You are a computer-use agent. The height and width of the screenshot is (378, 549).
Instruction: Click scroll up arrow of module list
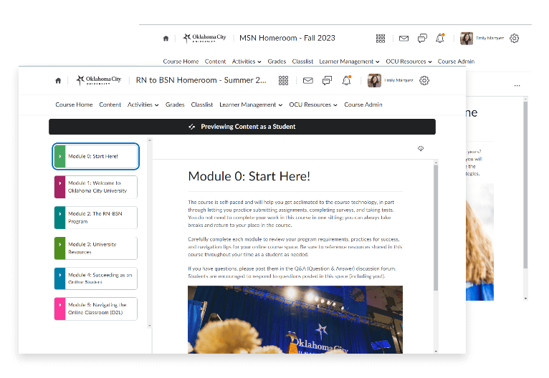click(150, 140)
